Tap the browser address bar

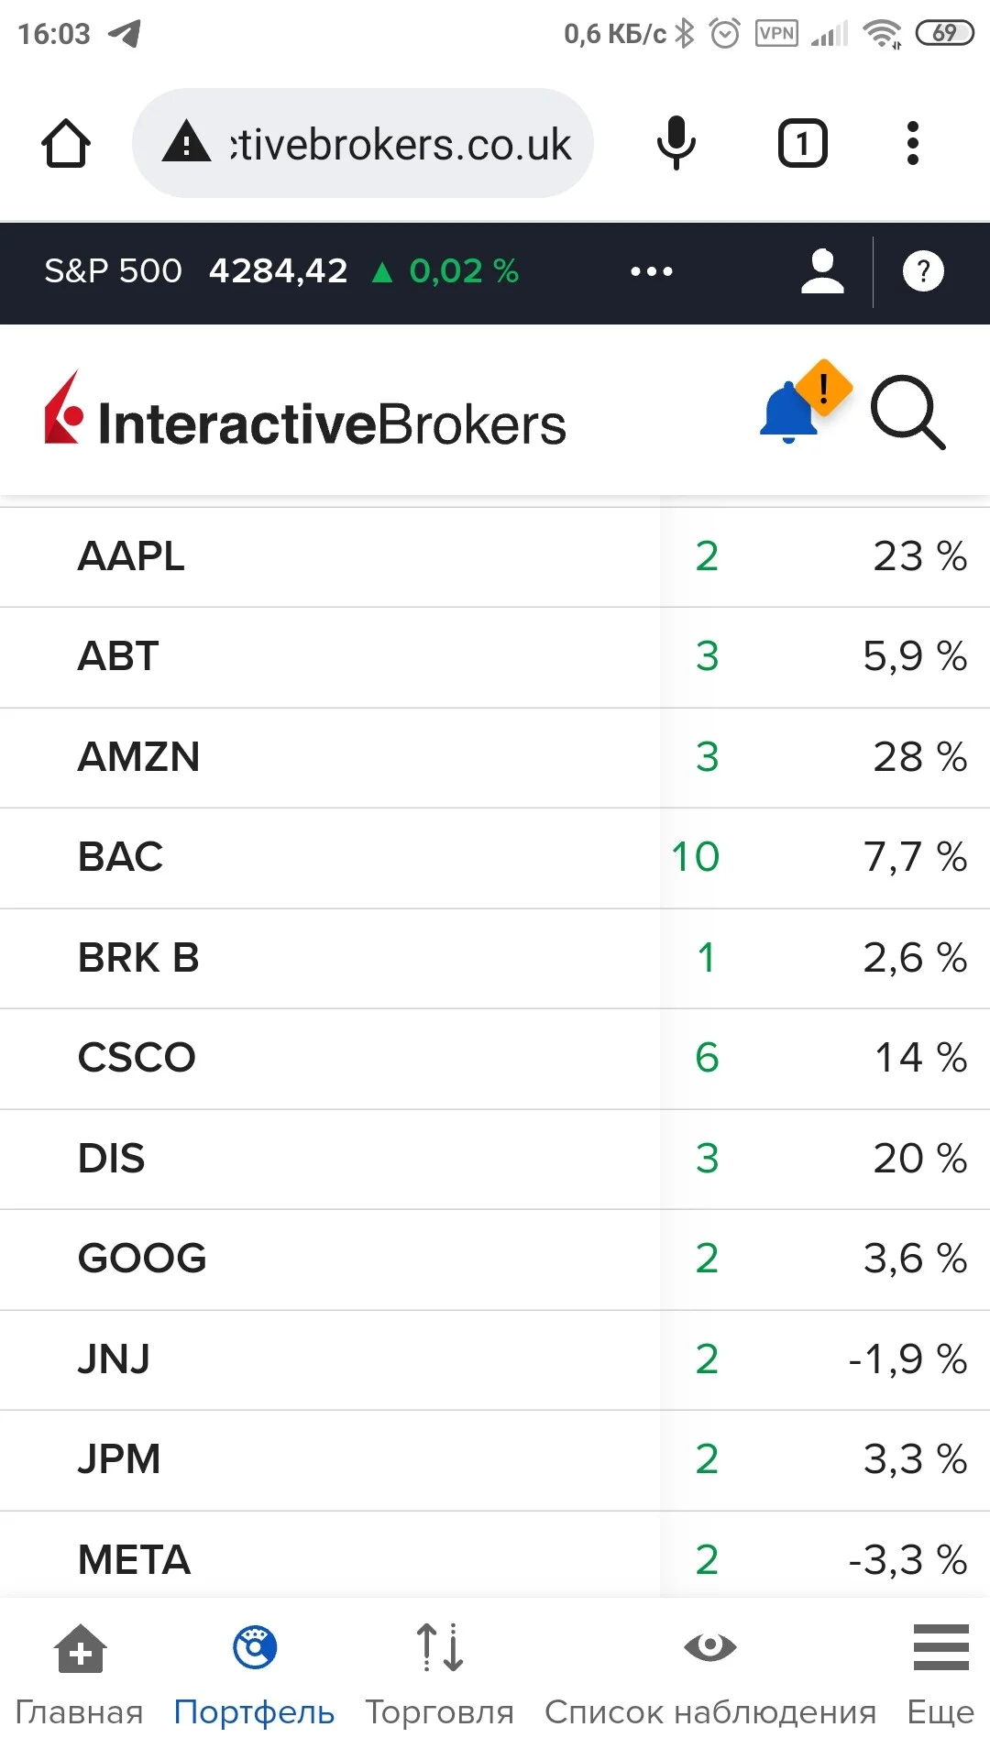[363, 143]
